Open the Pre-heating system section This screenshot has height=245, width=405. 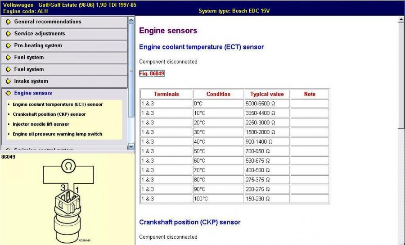pyautogui.click(x=64, y=46)
